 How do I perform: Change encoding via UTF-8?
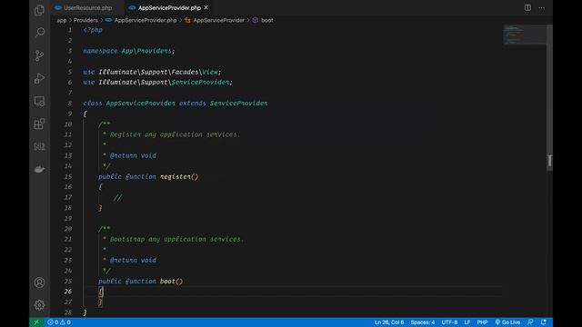click(x=449, y=322)
